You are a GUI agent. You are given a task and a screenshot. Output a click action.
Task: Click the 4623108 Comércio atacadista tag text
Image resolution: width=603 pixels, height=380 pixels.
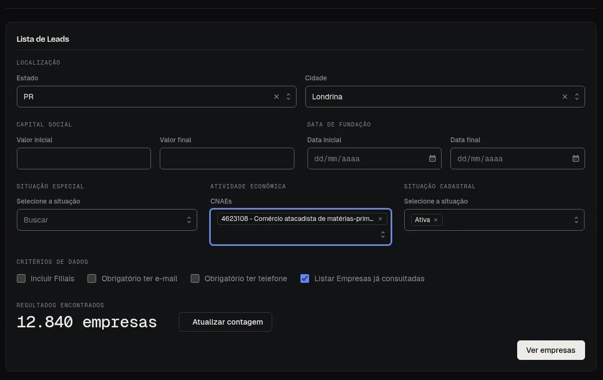[x=297, y=219]
